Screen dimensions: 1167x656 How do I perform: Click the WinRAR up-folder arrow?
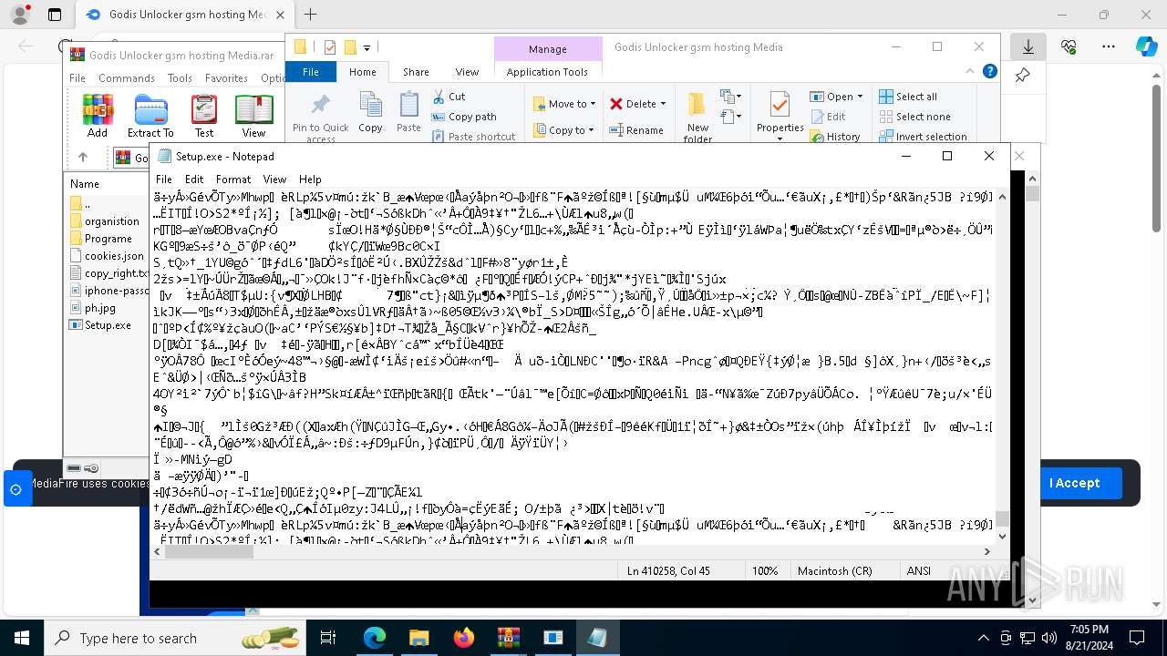click(83, 158)
